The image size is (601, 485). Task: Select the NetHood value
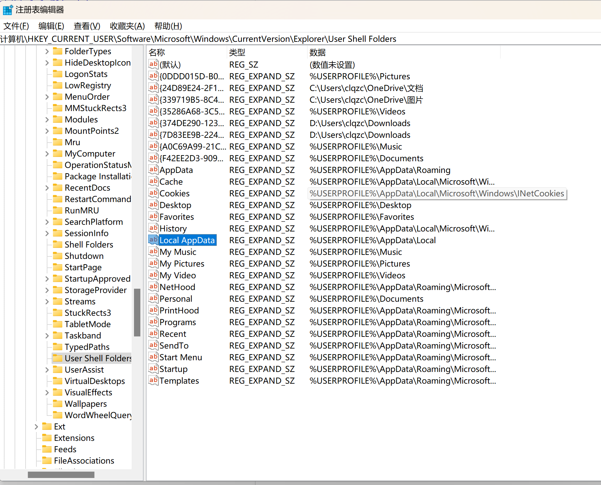pyautogui.click(x=177, y=287)
